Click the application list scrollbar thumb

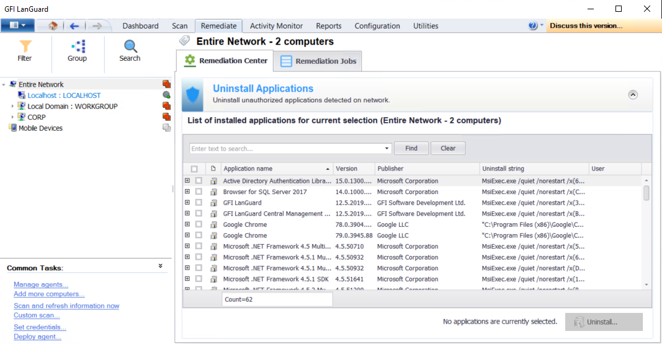(x=646, y=193)
